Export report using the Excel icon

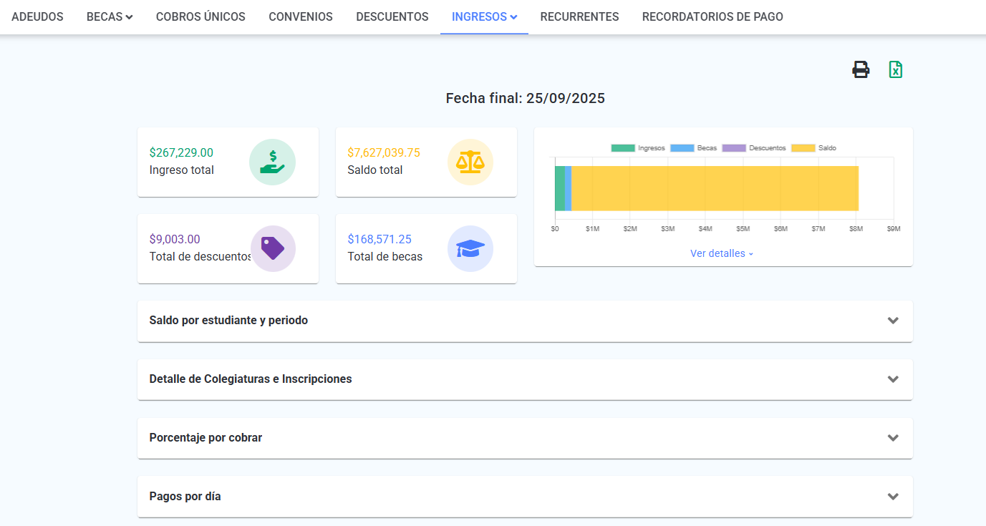pyautogui.click(x=895, y=69)
